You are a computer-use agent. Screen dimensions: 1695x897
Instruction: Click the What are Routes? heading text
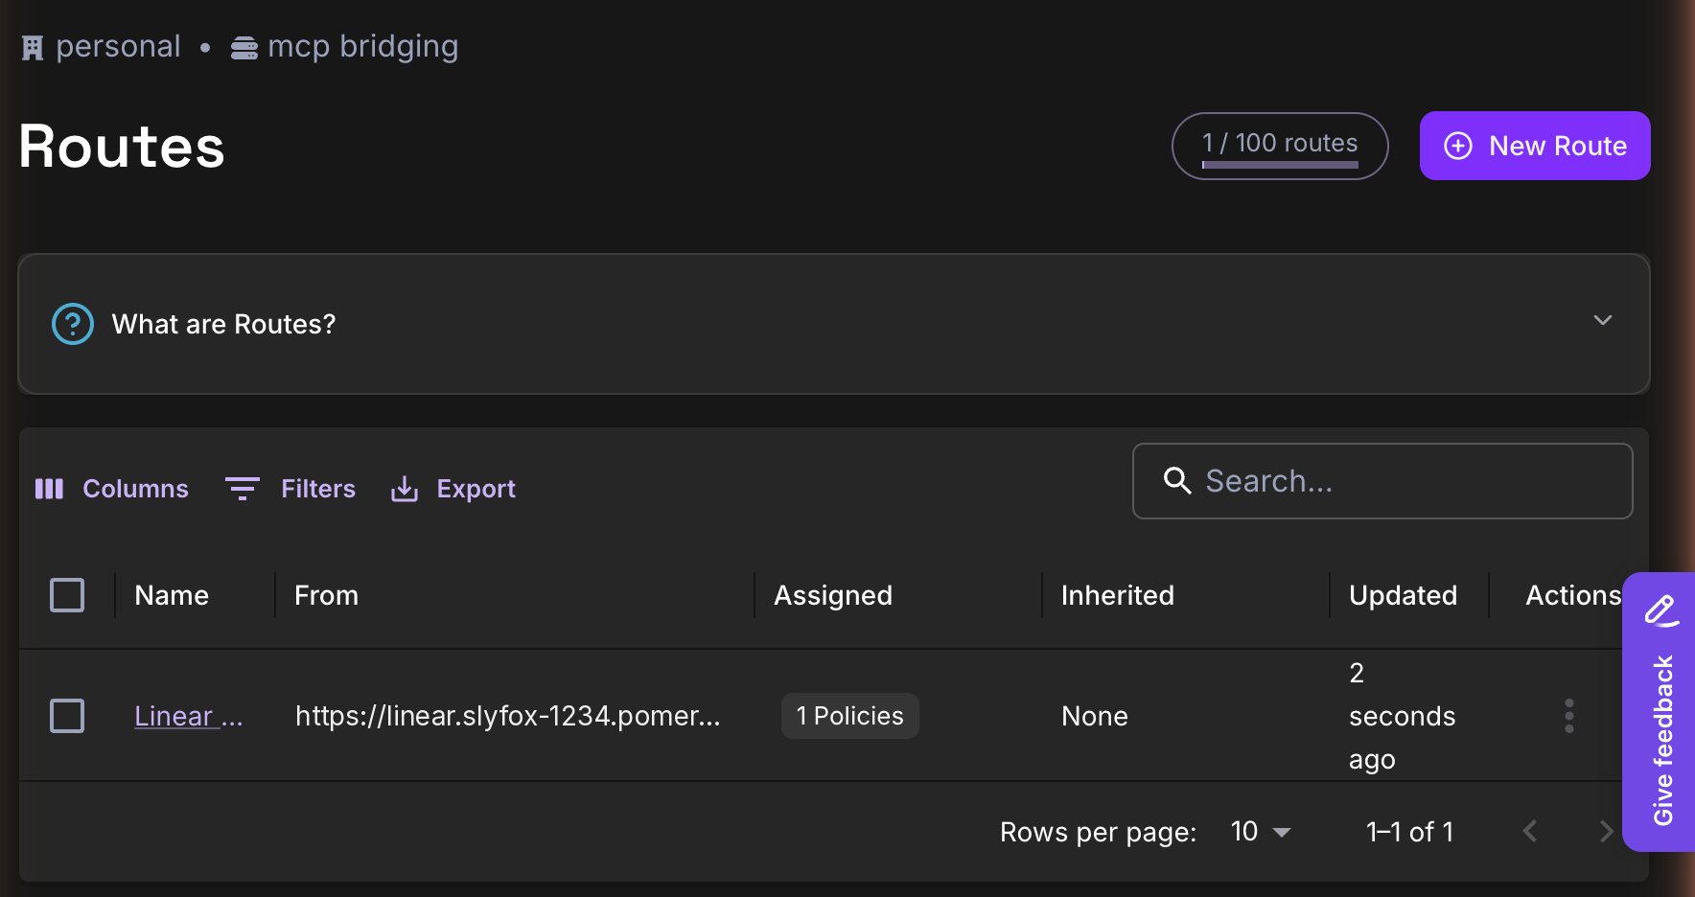tap(223, 324)
